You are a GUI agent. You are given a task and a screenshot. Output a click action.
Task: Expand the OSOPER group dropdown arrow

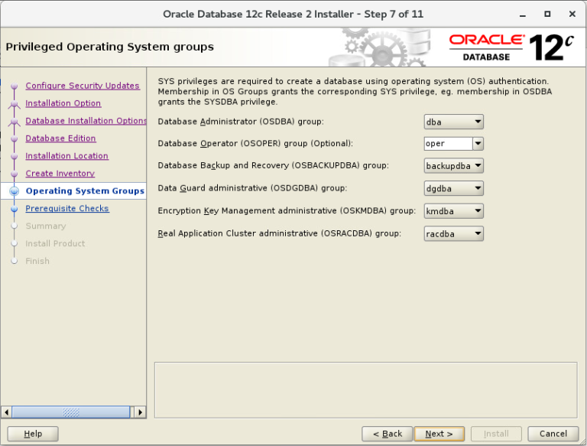point(478,144)
